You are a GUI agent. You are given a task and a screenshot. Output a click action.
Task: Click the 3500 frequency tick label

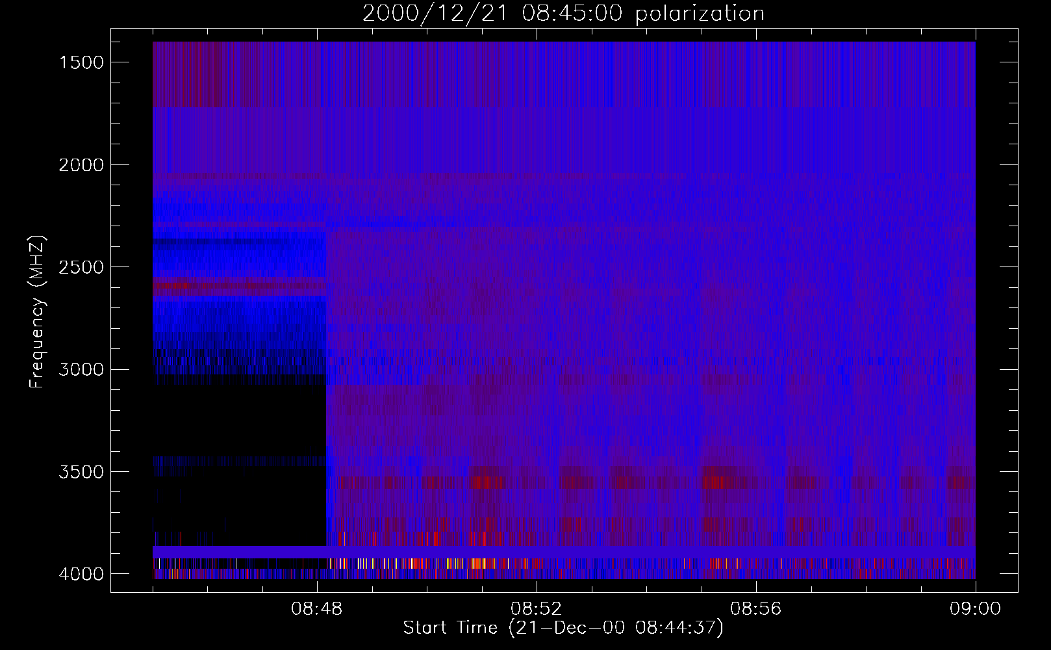[81, 472]
